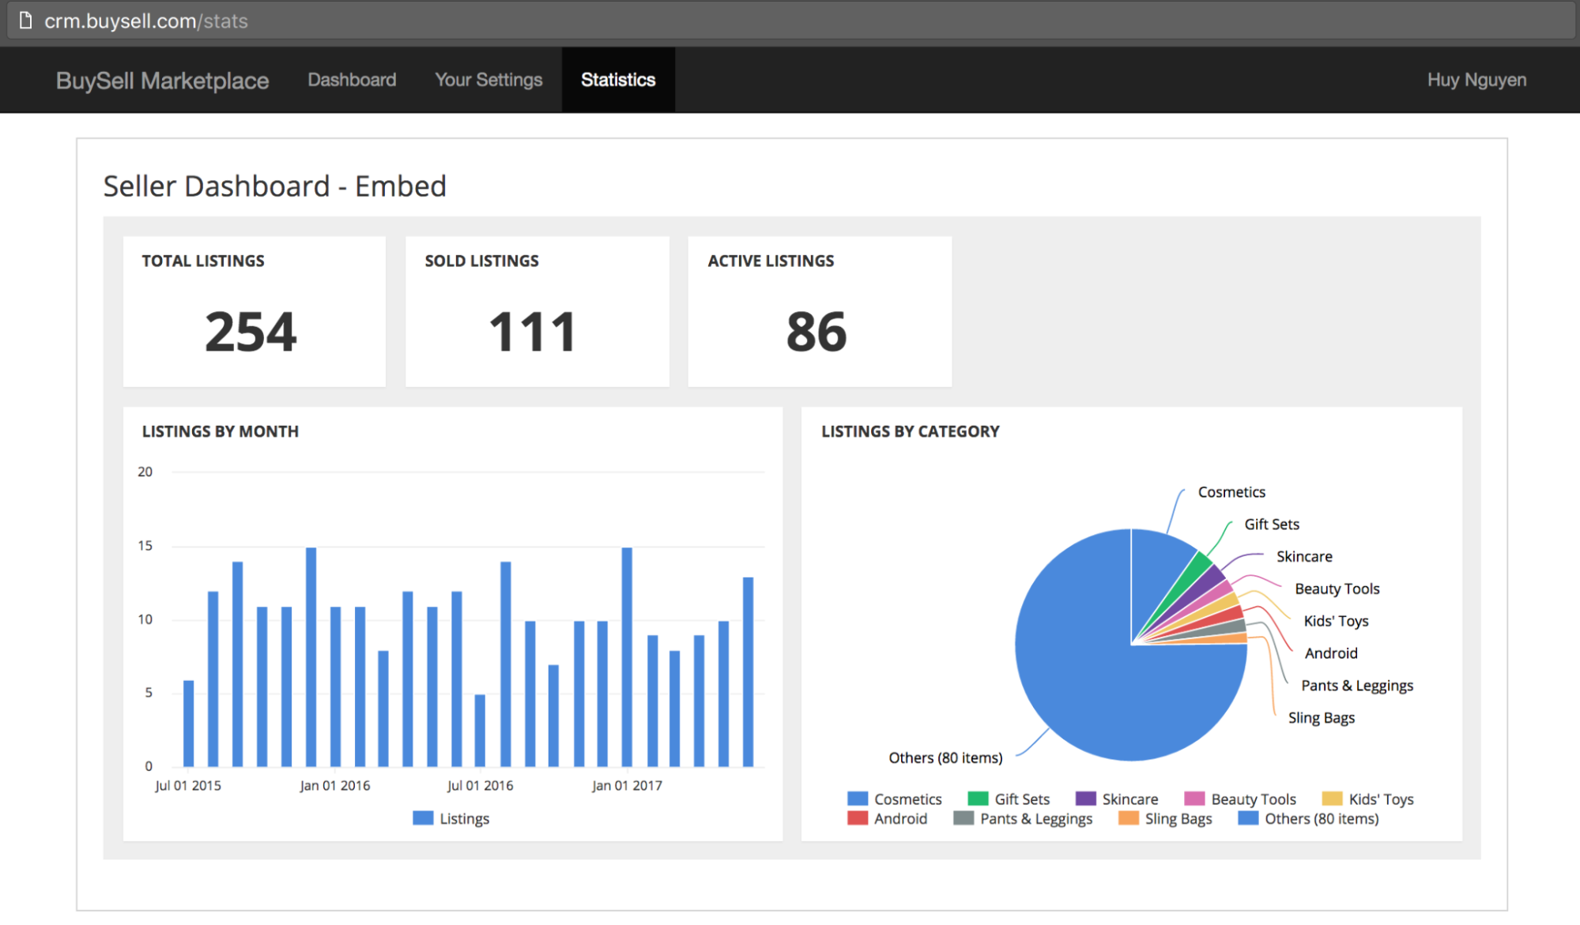This screenshot has width=1580, height=925.
Task: Select the Kids' Toys legend swatch
Action: tap(1334, 799)
